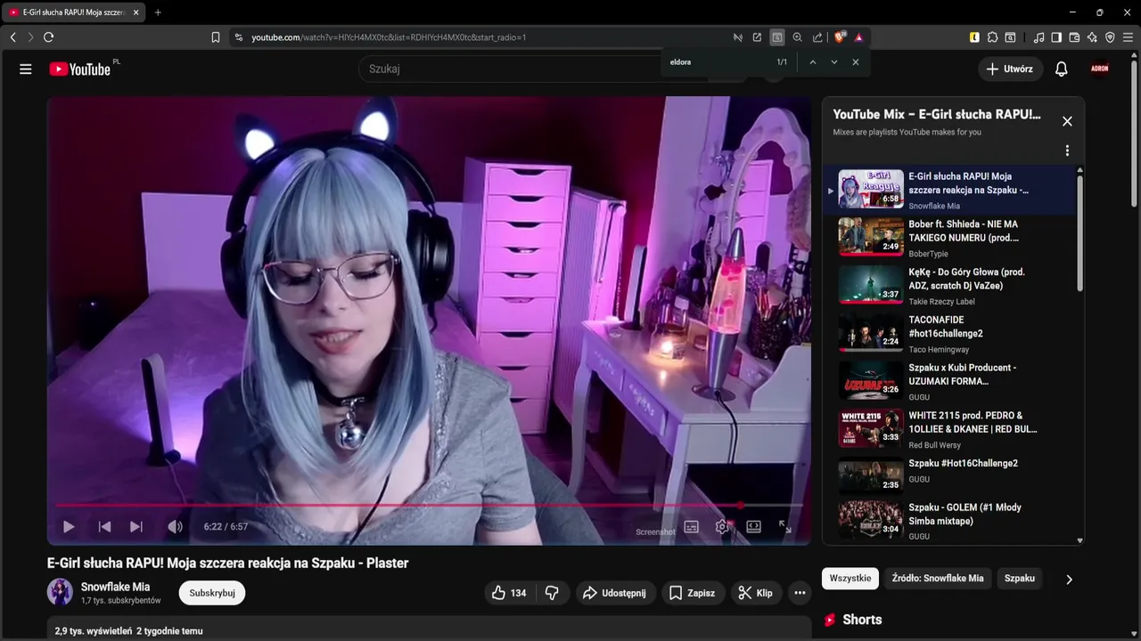Open the music note playlist icon
Screen dimensions: 1141x641
pos(1039,37)
